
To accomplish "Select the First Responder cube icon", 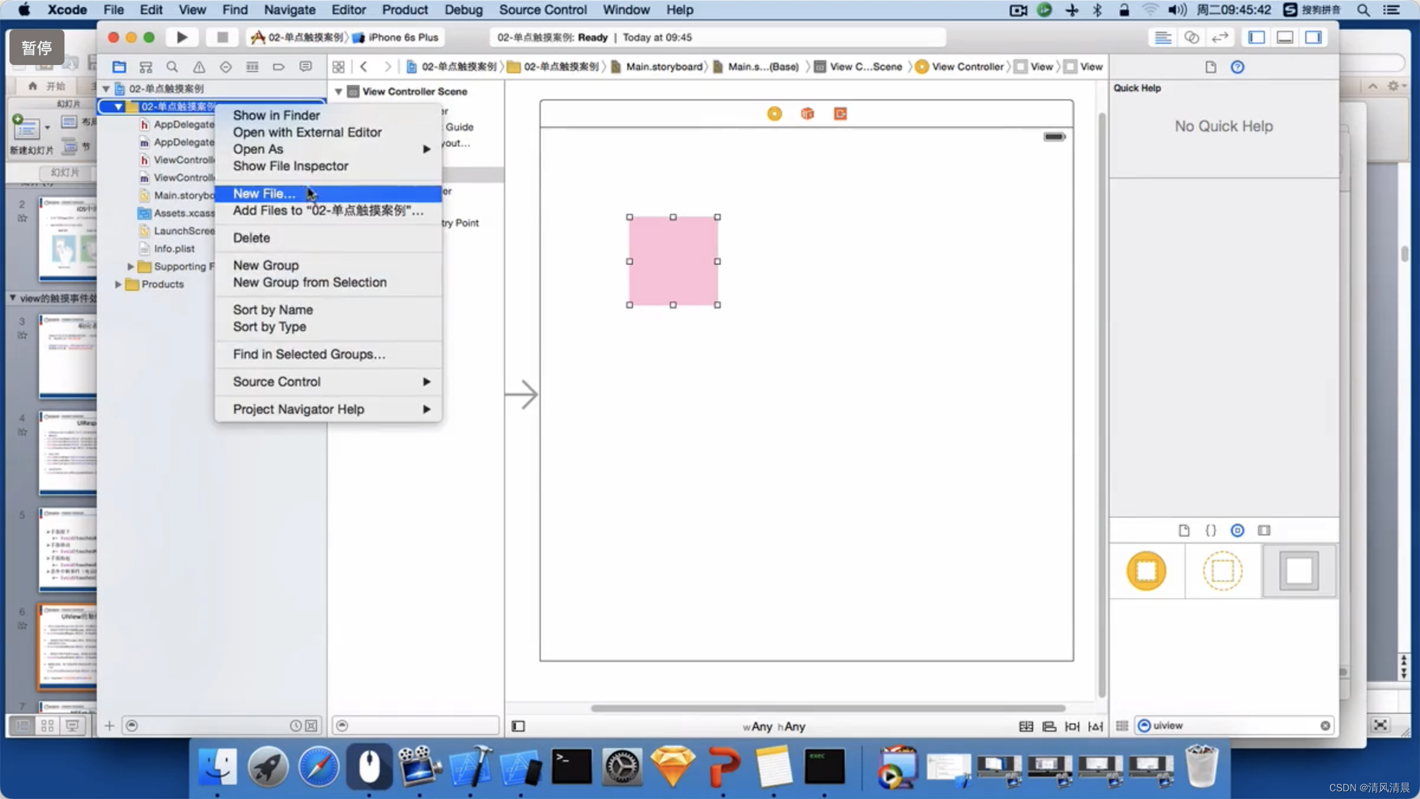I will click(807, 113).
